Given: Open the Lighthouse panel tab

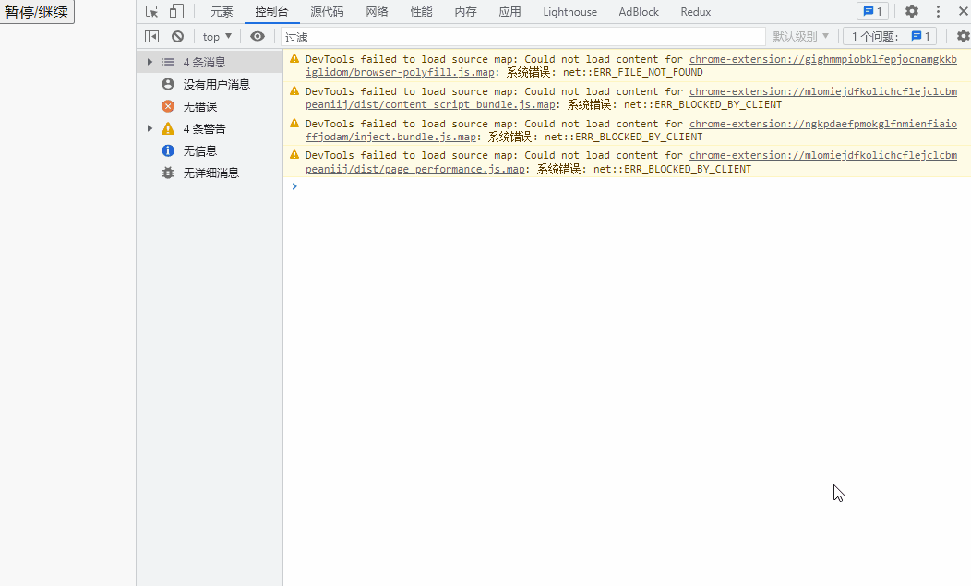Looking at the screenshot, I should coord(569,11).
